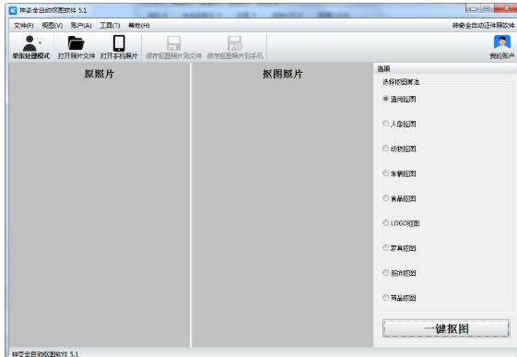Viewport: 517px width, 357px height.
Task: Open the 视图(V) menu
Action: pos(53,26)
